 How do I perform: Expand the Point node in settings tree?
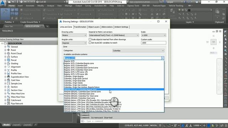point(5,50)
